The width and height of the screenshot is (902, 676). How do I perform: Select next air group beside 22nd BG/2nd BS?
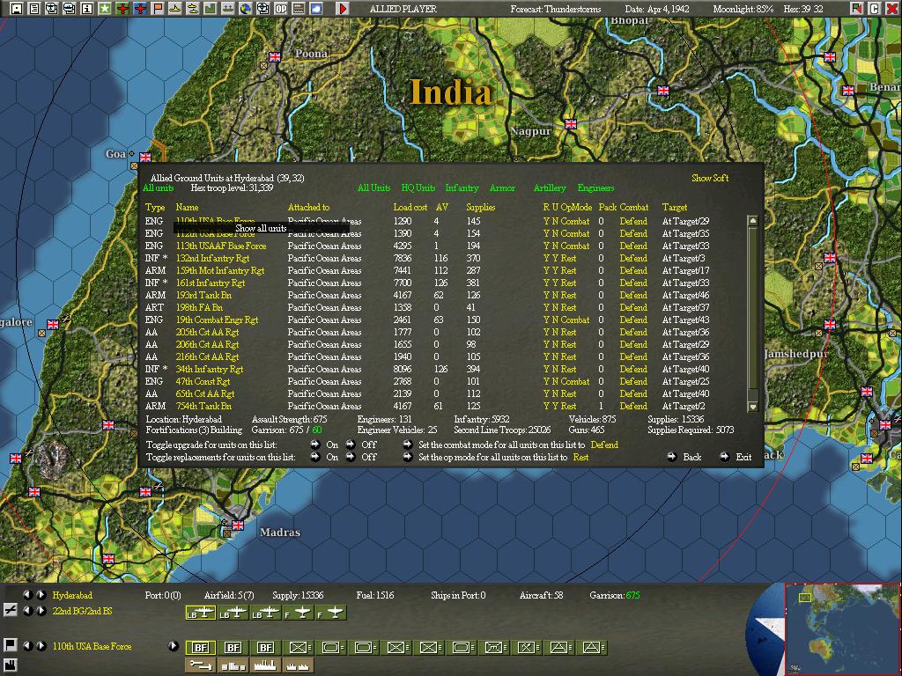click(x=41, y=611)
